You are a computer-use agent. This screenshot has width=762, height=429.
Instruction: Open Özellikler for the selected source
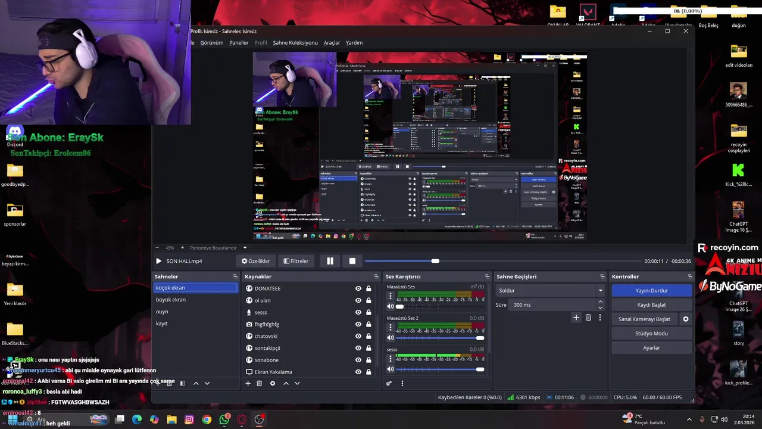[x=255, y=261]
